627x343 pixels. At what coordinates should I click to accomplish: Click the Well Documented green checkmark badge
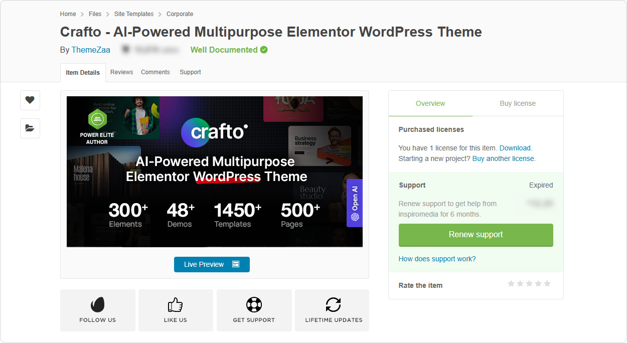264,50
